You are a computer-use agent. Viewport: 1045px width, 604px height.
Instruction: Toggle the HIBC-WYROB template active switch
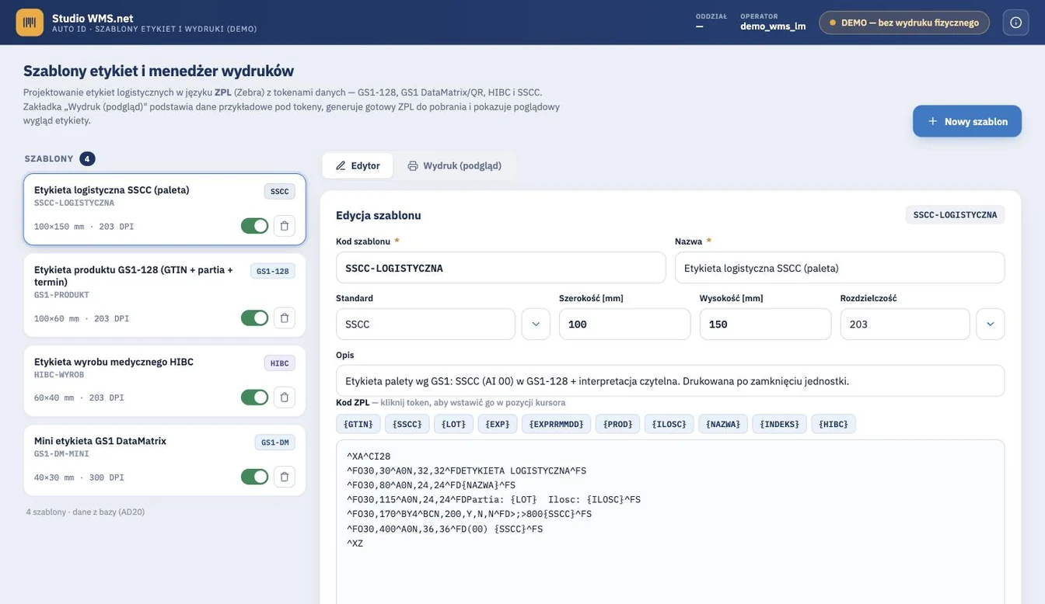254,397
